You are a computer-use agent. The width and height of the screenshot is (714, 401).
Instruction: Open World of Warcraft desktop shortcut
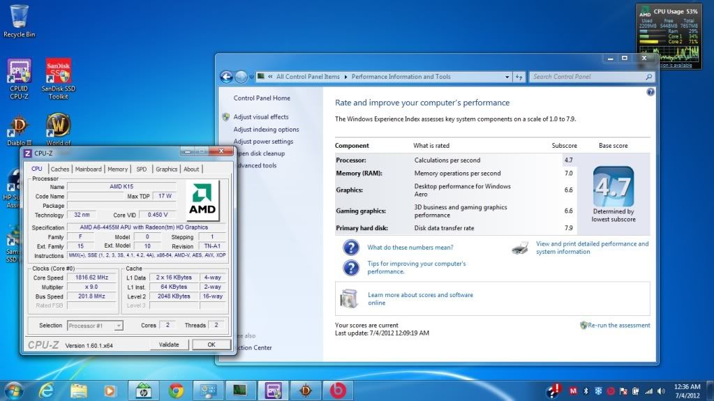59,129
